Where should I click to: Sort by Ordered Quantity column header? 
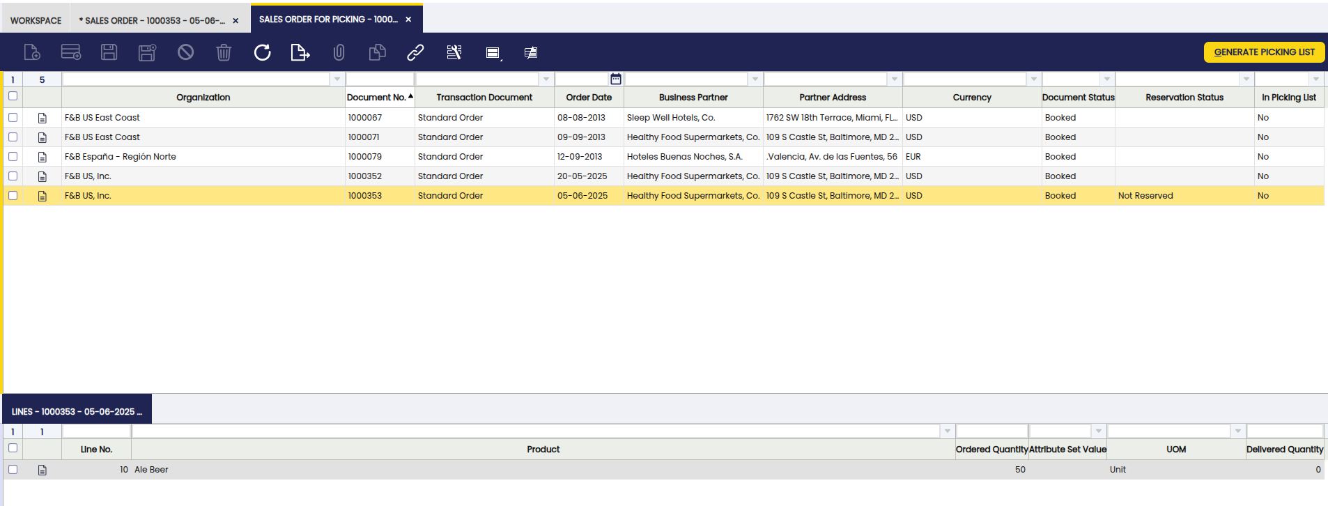(991, 450)
